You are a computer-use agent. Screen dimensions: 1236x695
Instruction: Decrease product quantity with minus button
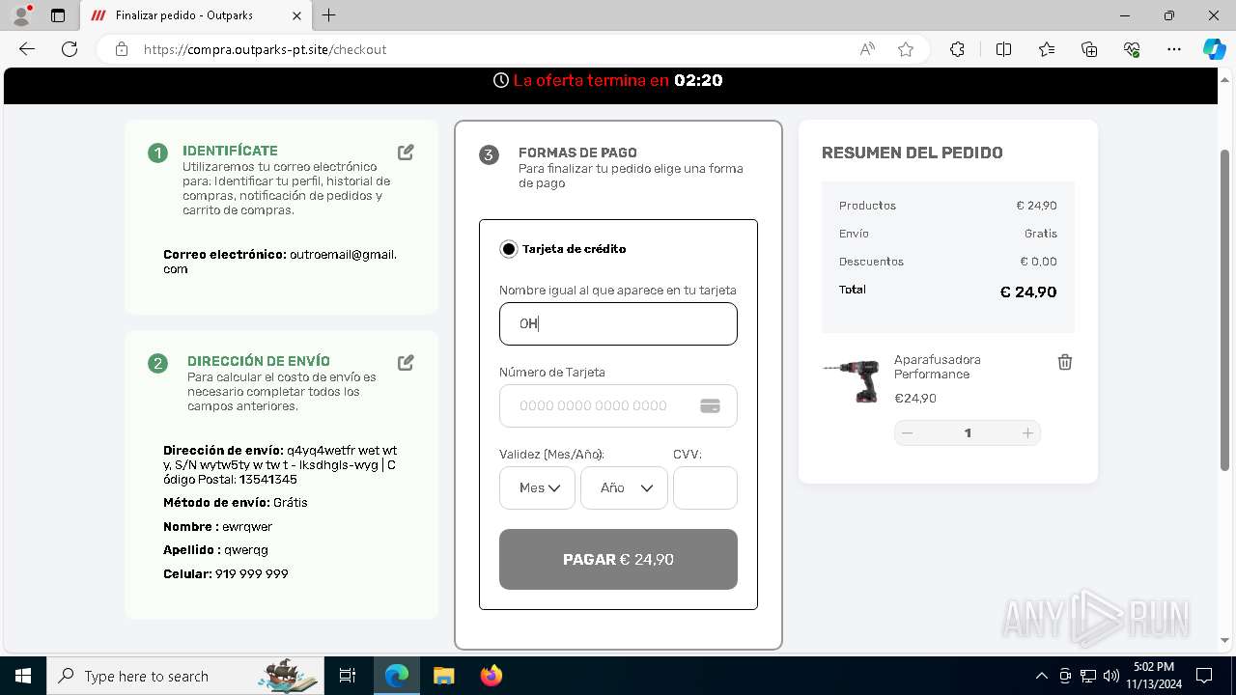coord(907,433)
